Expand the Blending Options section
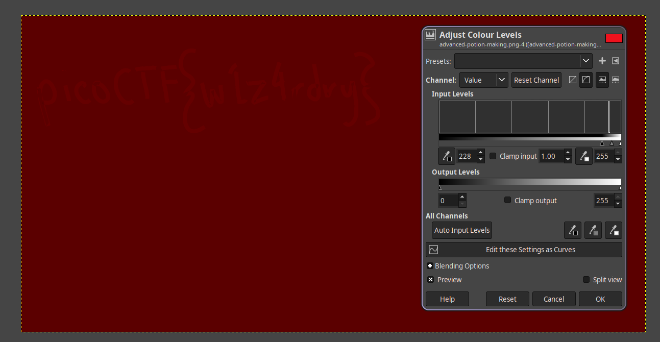Screen dimensions: 660x342 click(430, 266)
